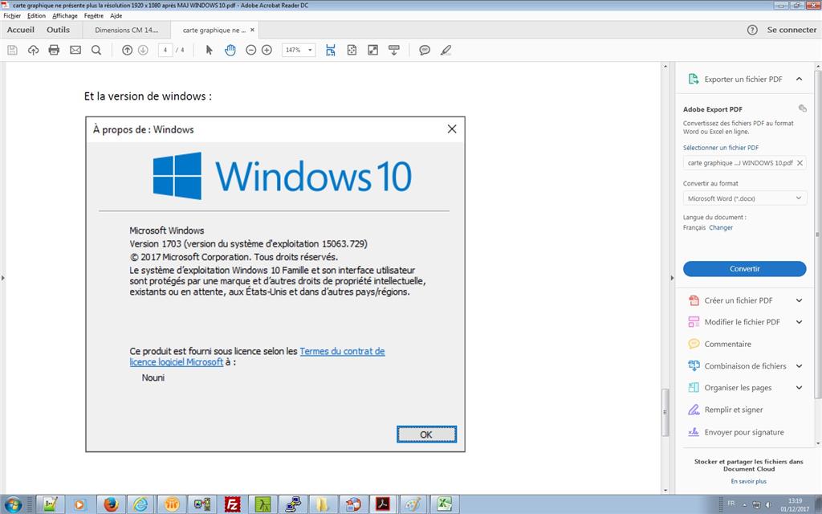Screen dimensions: 822x514
Task: Open Internet Explorer from the taskbar
Action: pos(140,504)
